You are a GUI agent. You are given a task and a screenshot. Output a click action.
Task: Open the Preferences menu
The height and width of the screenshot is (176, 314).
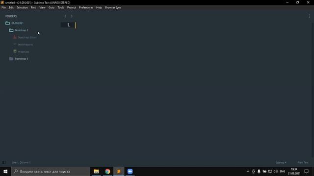click(x=86, y=8)
